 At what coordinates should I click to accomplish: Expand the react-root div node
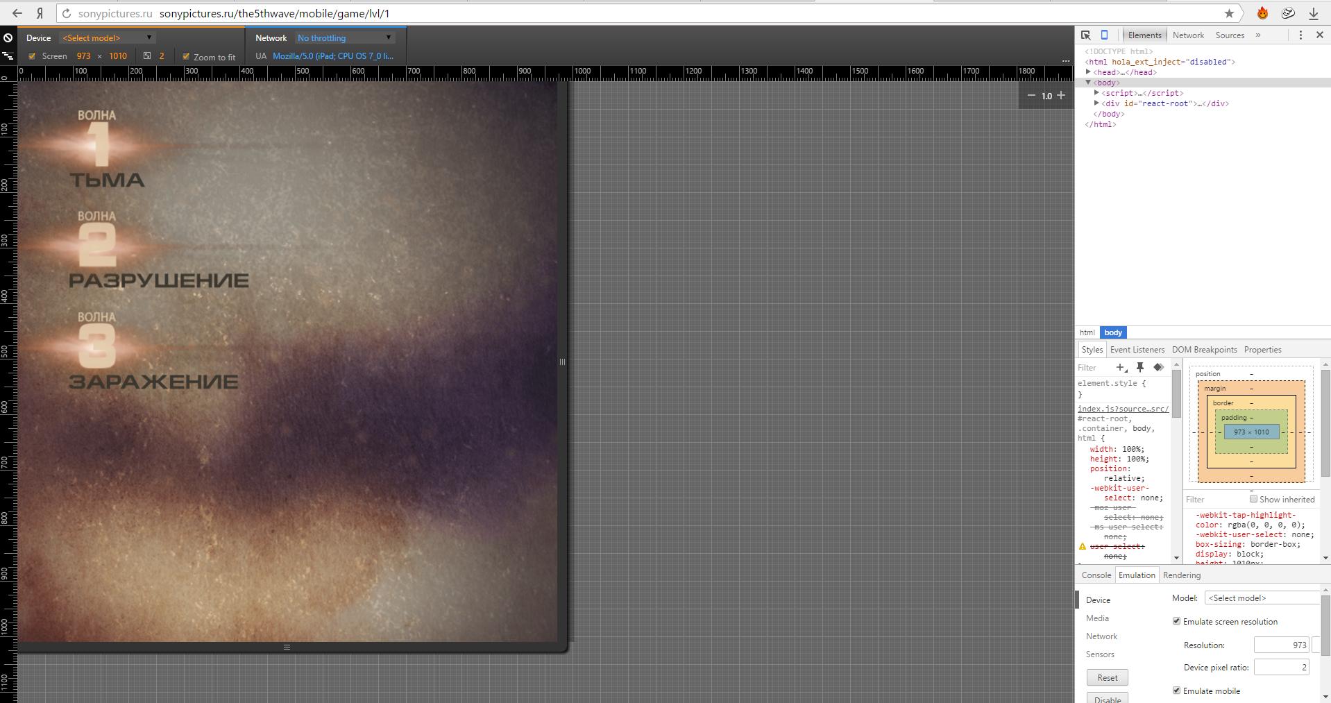coord(1096,103)
